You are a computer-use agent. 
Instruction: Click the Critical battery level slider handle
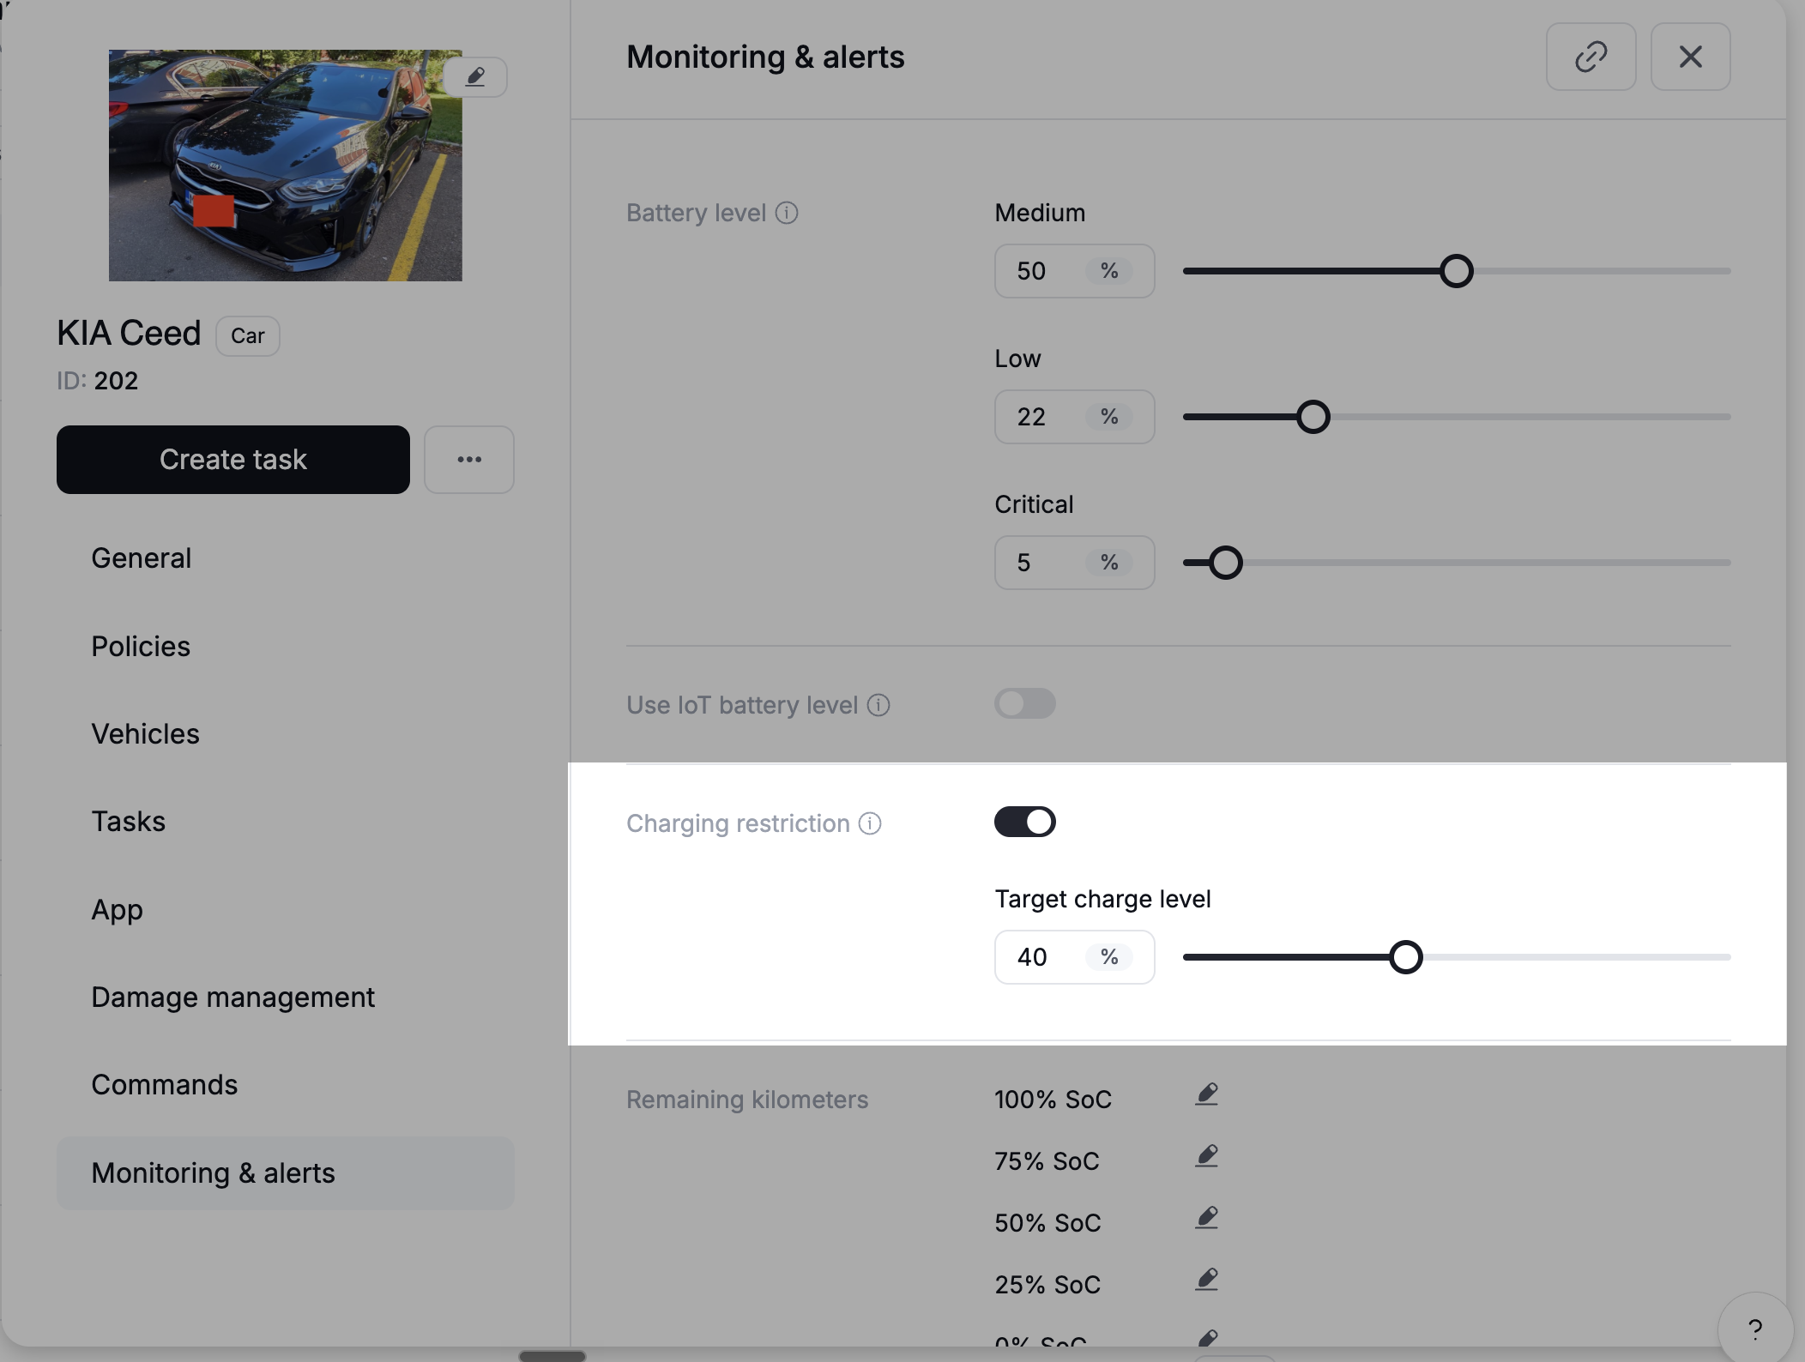[x=1225, y=563]
